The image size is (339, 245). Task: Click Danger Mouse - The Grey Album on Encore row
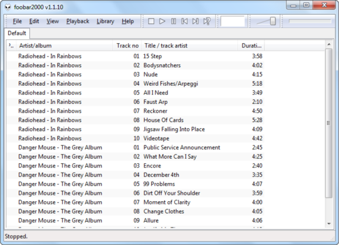coord(60,166)
